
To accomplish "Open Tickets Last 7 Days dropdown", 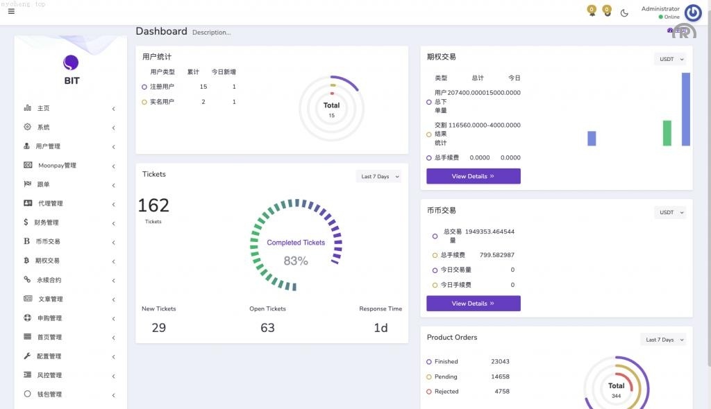I will (378, 177).
